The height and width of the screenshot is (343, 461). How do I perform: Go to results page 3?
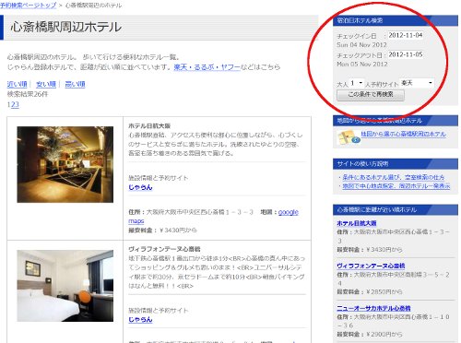[17, 104]
